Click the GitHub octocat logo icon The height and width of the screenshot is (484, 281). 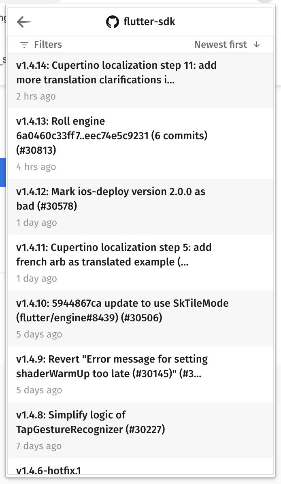[113, 22]
